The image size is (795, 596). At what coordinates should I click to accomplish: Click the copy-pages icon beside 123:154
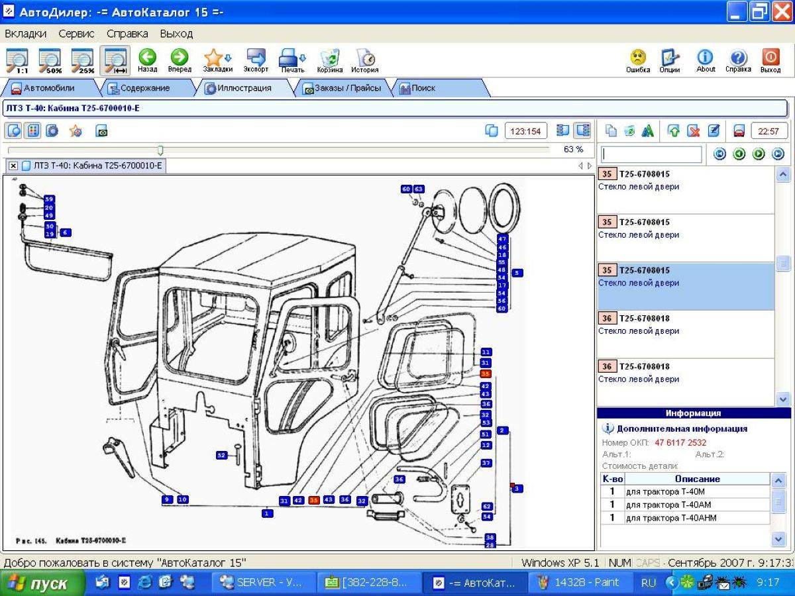click(492, 130)
